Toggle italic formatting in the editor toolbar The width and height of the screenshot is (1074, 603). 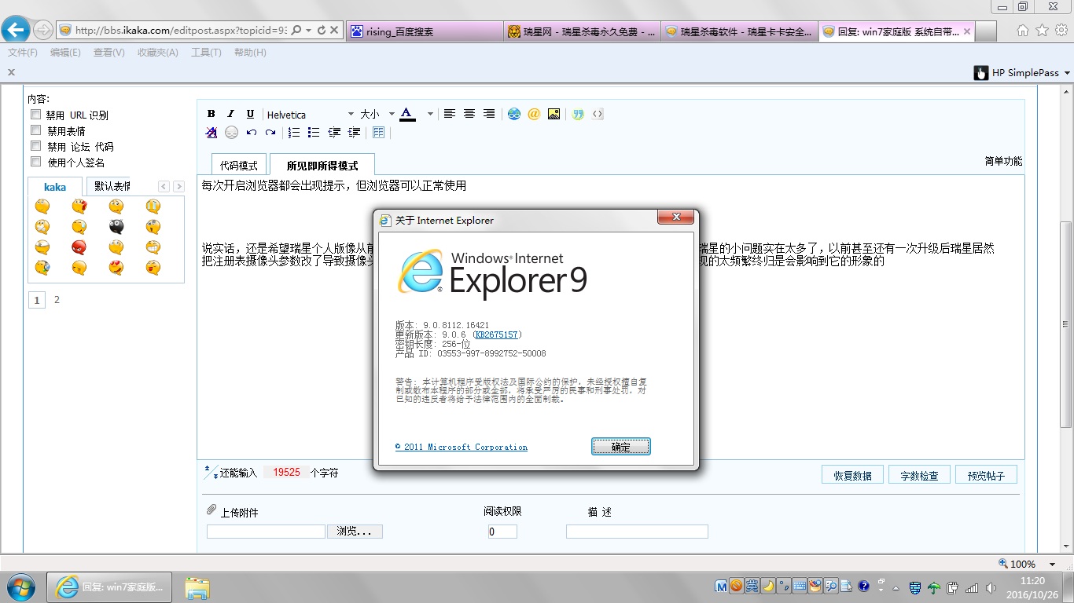point(230,114)
